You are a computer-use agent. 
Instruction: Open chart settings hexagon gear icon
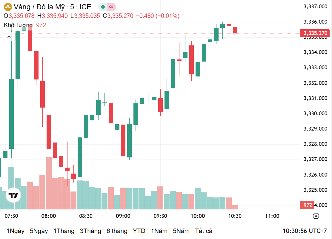pyautogui.click(x=316, y=216)
